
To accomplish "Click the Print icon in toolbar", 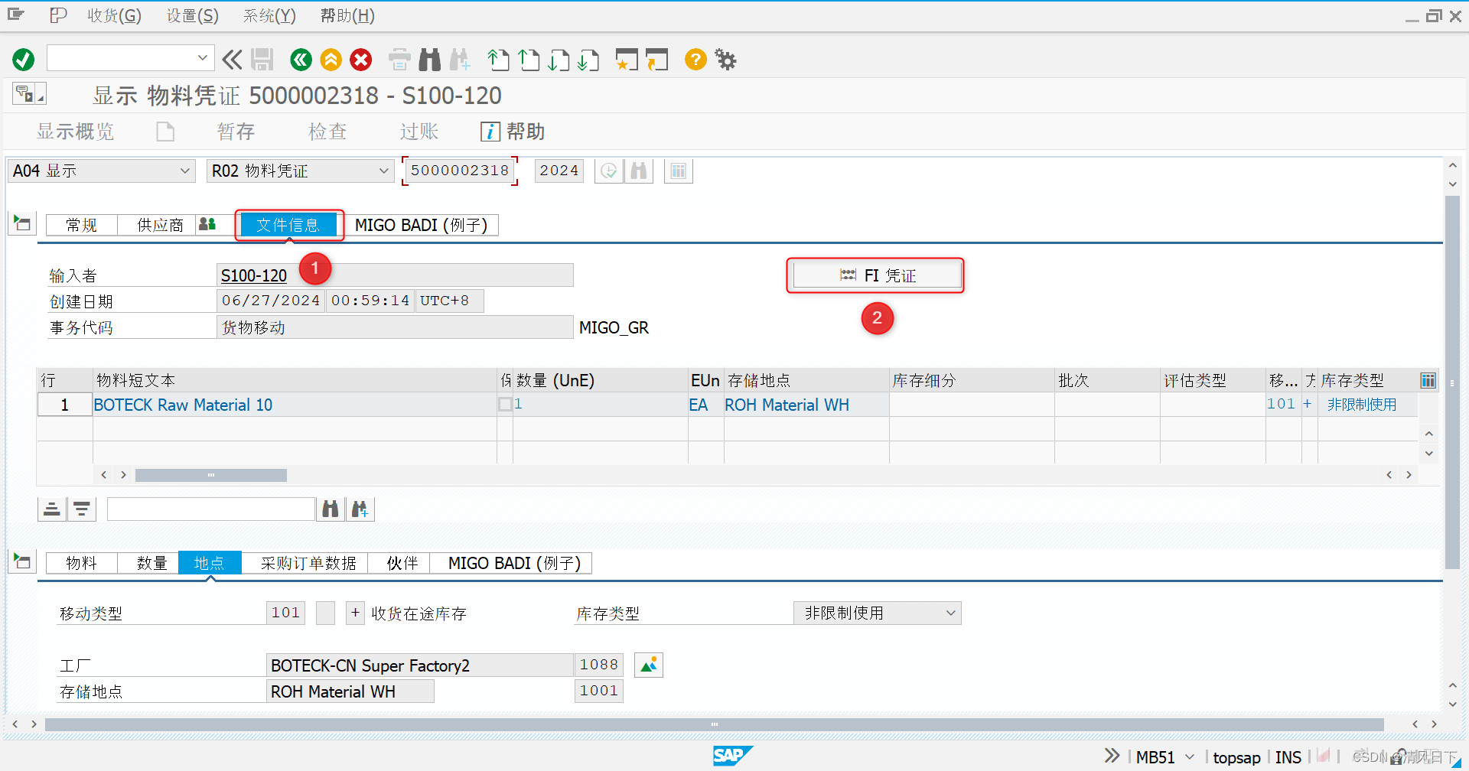I will tap(399, 59).
